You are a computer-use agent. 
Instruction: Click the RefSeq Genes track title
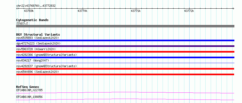click(x=28, y=87)
